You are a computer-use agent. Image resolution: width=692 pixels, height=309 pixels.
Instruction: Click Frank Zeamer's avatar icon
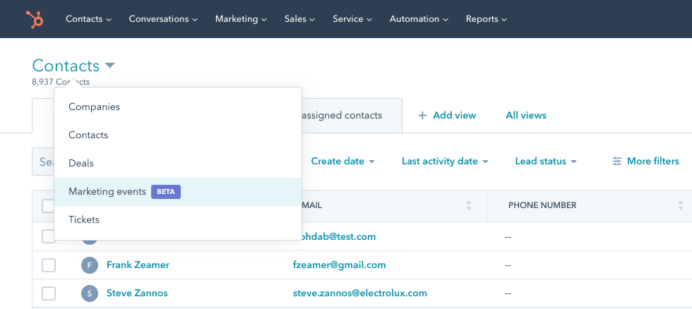90,265
